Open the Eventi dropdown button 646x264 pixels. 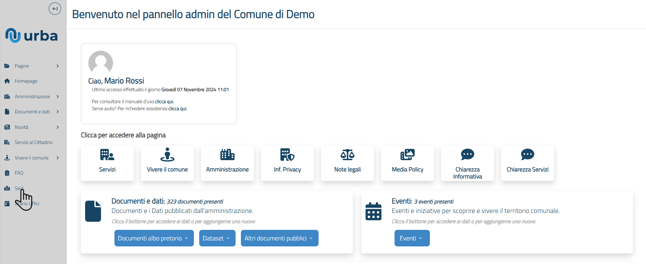(411, 238)
